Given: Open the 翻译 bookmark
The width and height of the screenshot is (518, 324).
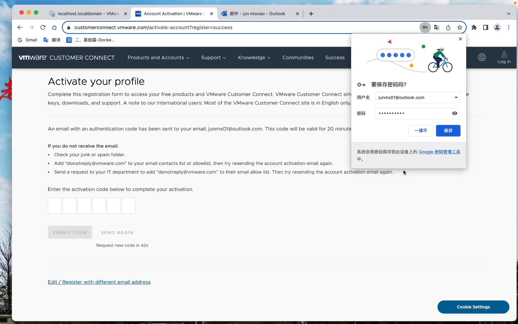Looking at the screenshot, I should coord(52,40).
